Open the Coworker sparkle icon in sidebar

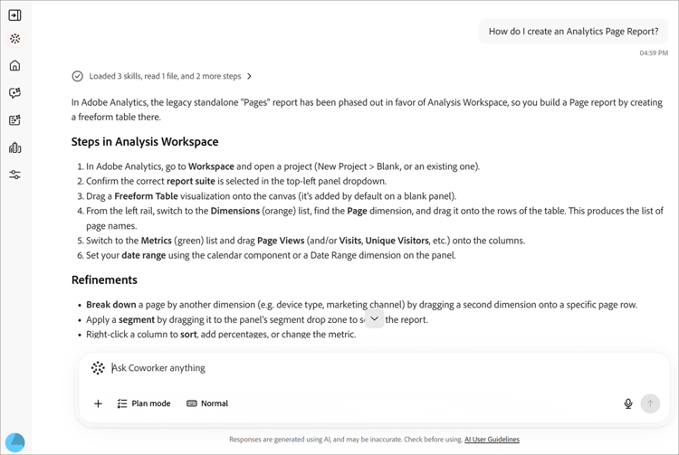[x=14, y=39]
